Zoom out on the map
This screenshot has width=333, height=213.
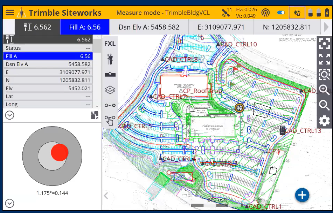point(324,105)
